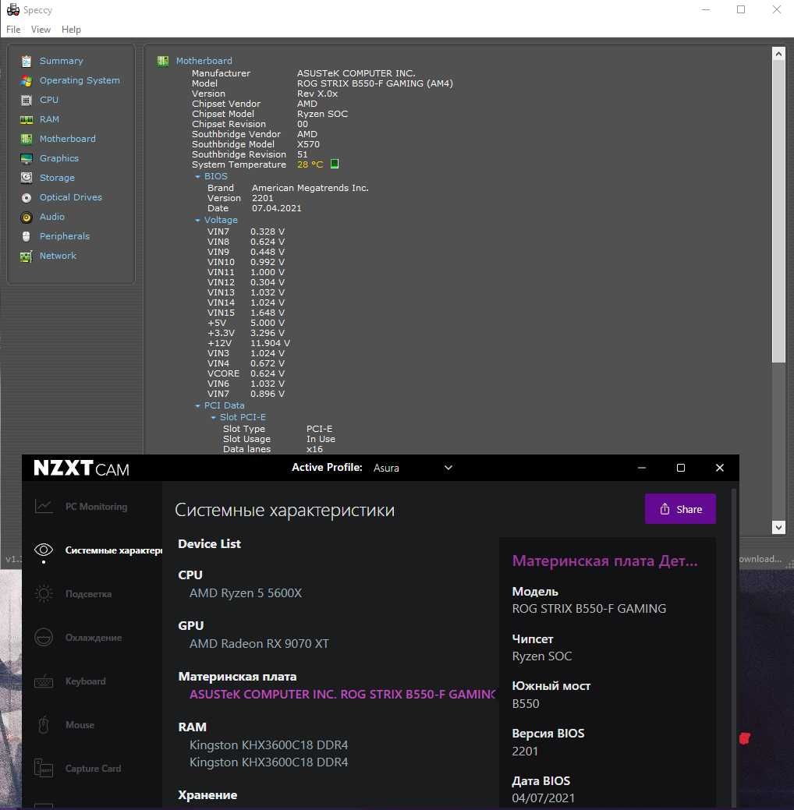Screen dimensions: 794x810
Task: Open the View menu in Speccy
Action: click(41, 30)
